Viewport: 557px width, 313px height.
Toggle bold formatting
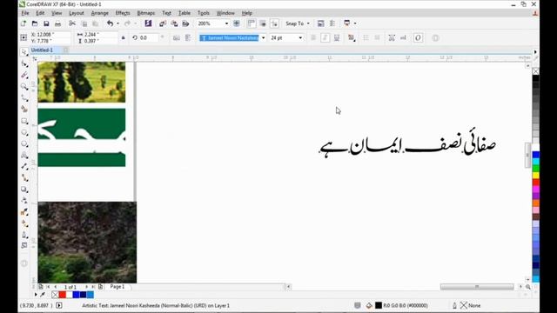[x=313, y=37]
